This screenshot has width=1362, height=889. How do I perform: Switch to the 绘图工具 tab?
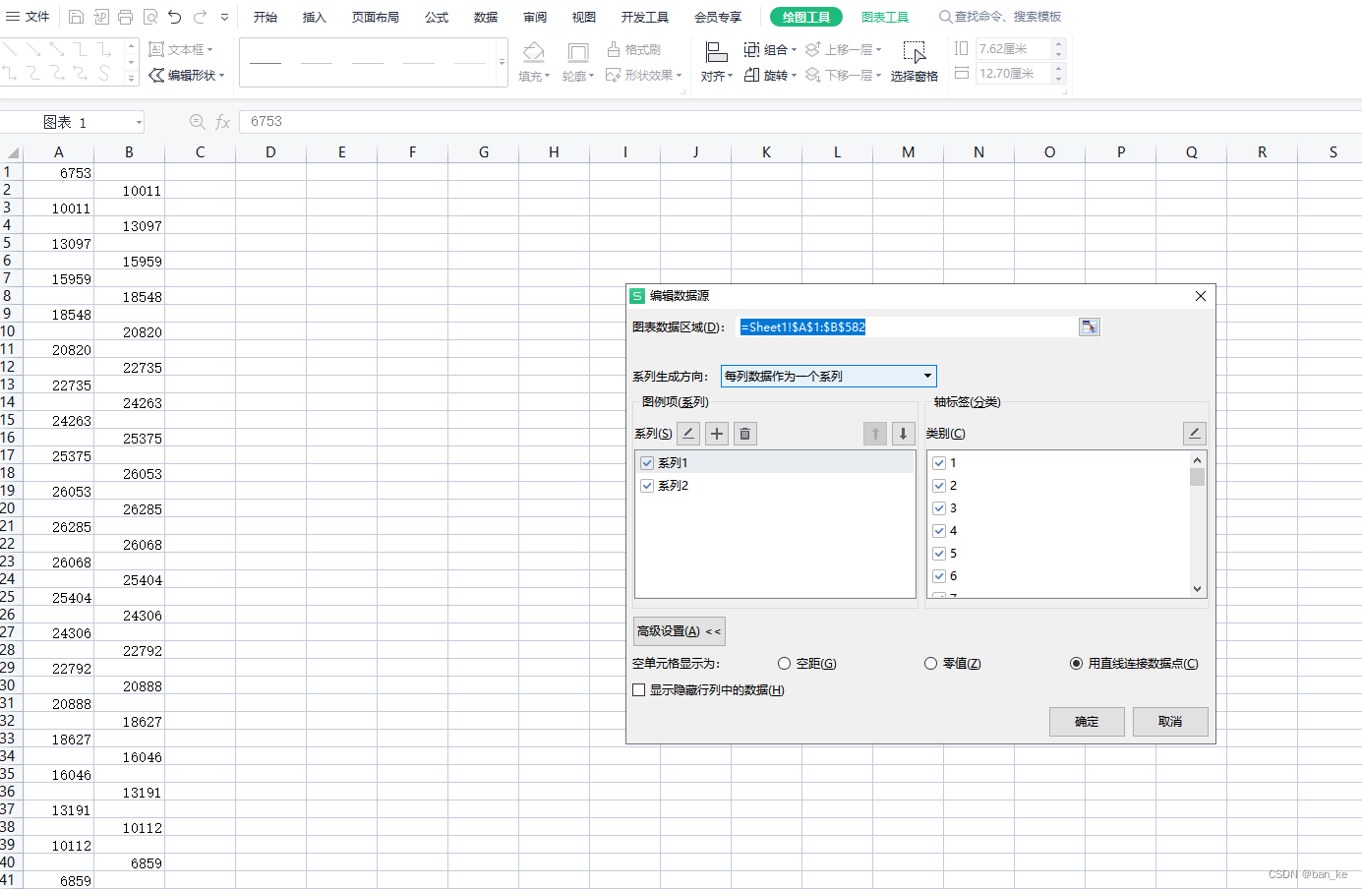tap(806, 17)
